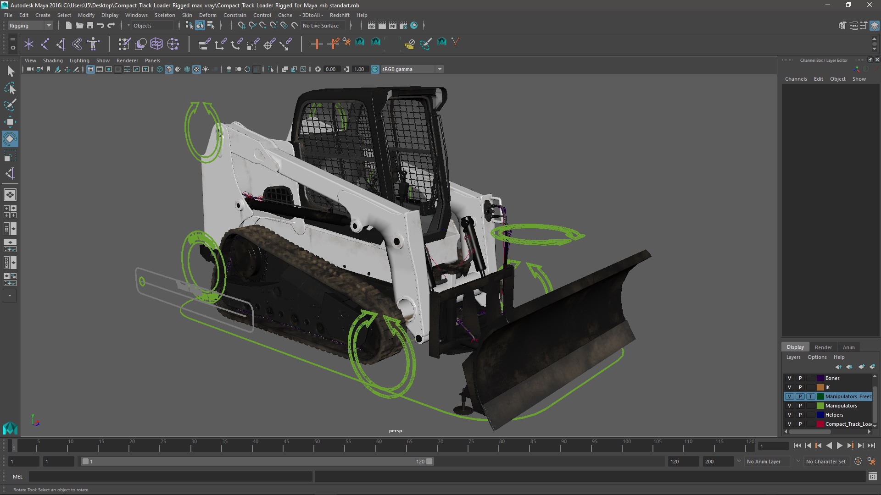The height and width of the screenshot is (495, 881).
Task: Pick the Lasso select tool
Action: click(x=10, y=88)
